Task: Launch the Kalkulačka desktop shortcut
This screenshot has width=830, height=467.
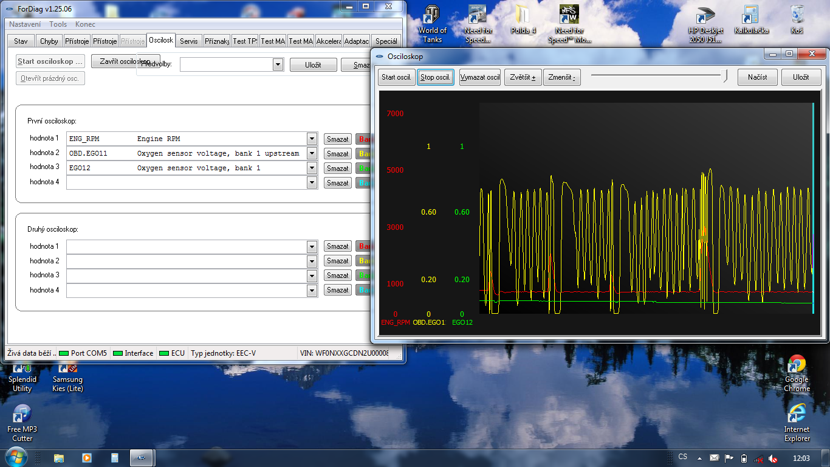Action: (751, 15)
